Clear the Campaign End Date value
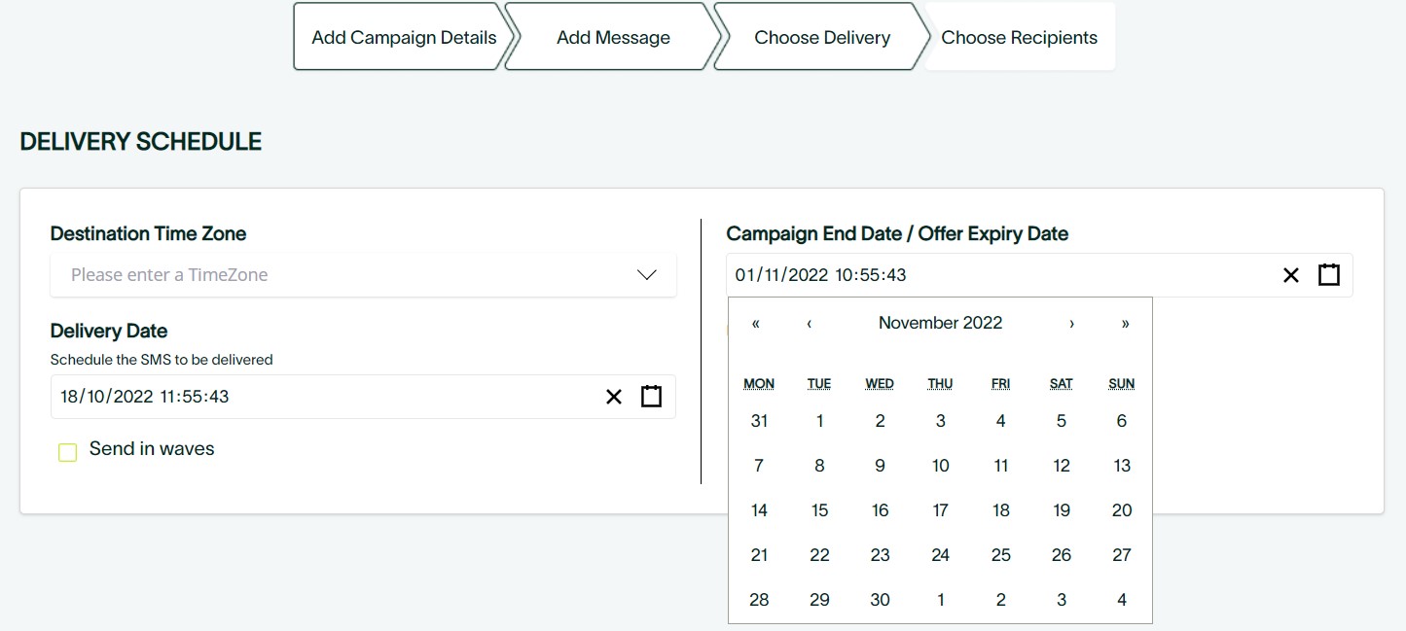 coord(1291,275)
